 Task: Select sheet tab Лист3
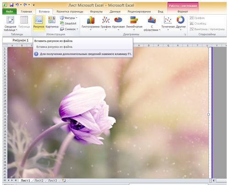52,180
